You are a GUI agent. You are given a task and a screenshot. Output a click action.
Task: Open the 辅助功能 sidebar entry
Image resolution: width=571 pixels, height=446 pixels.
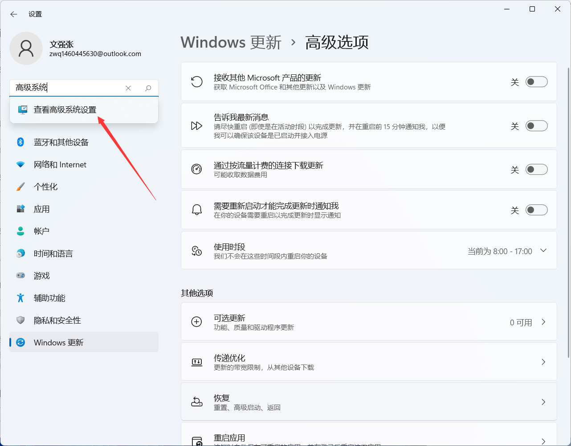coord(84,298)
